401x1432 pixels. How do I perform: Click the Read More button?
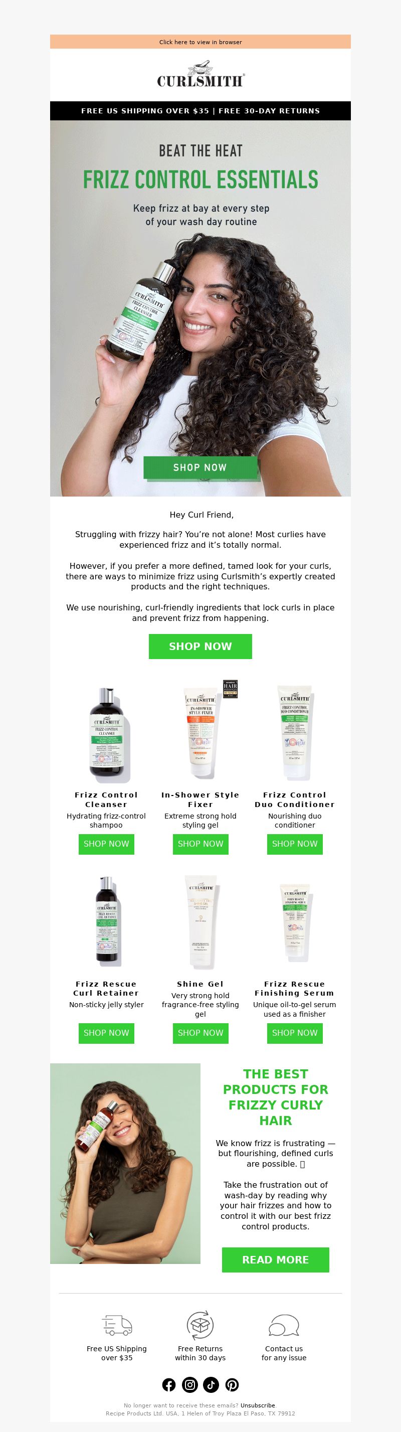[276, 1259]
